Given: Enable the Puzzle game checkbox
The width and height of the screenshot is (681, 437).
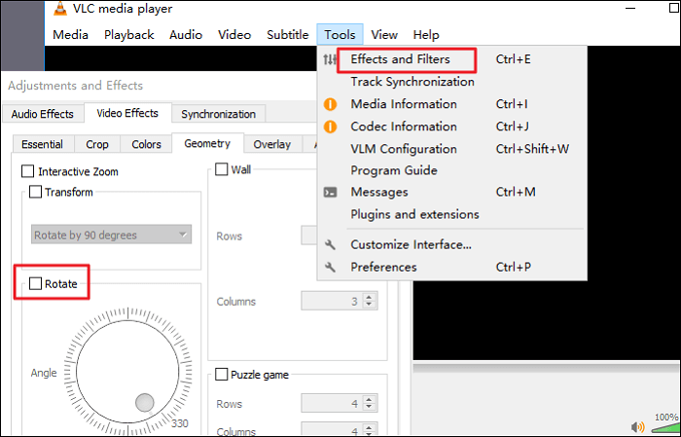Looking at the screenshot, I should point(220,374).
